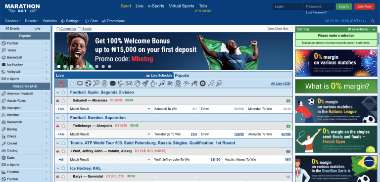Filter live events by Futsal icon
This screenshot has height=182, width=380.
click(x=178, y=84)
